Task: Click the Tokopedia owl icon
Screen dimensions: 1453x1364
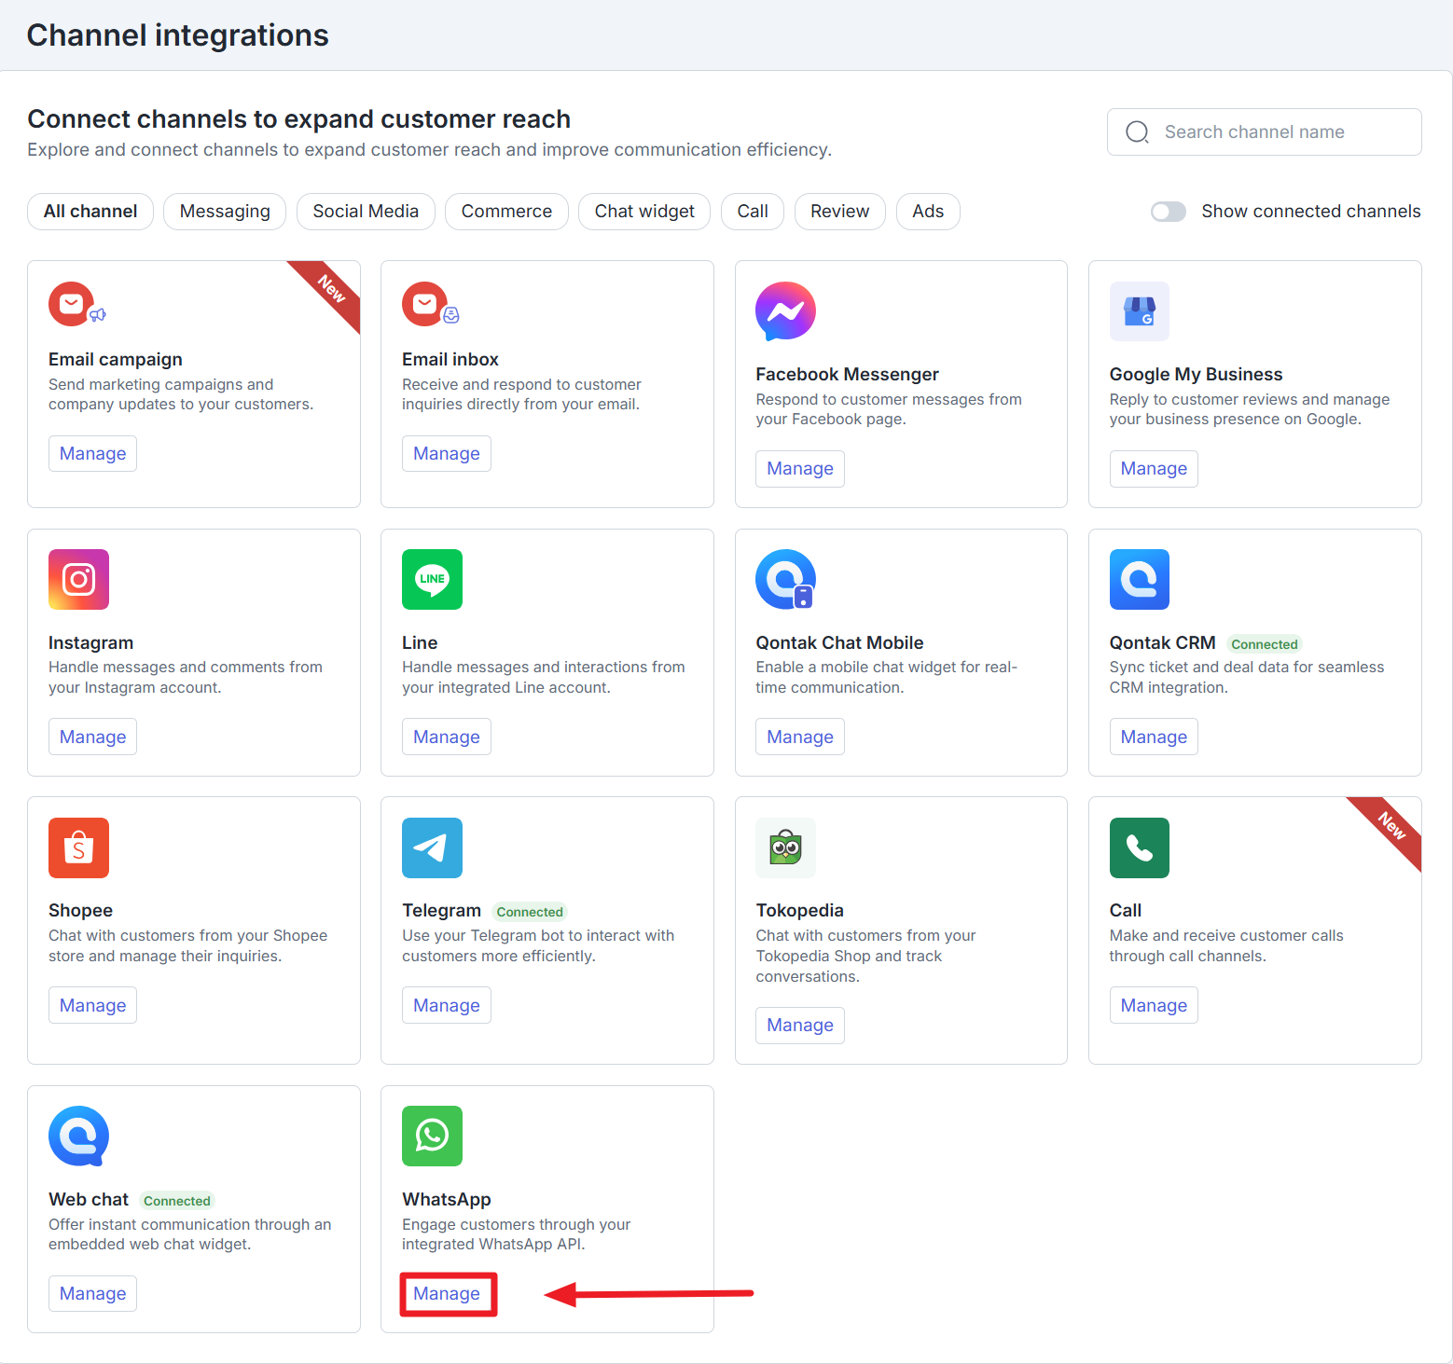Action: tap(785, 847)
